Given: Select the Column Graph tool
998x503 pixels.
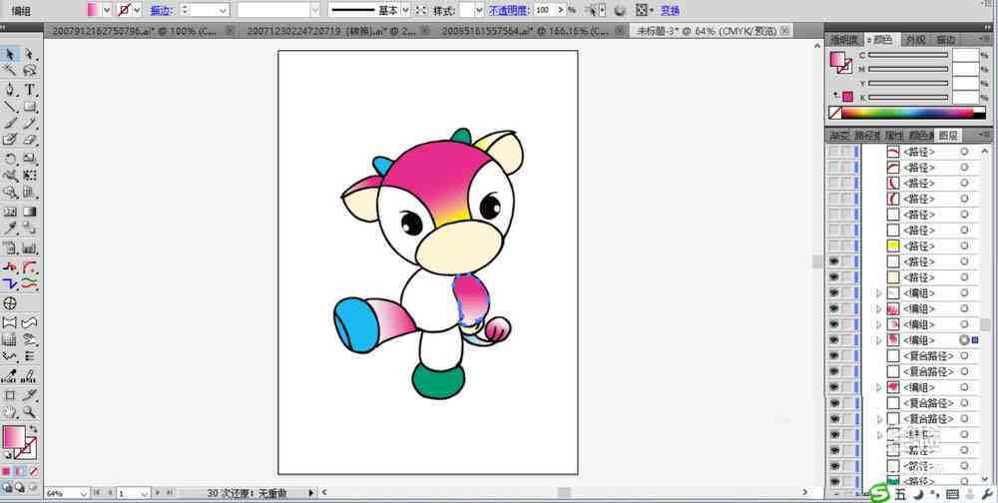Looking at the screenshot, I should pyautogui.click(x=29, y=248).
